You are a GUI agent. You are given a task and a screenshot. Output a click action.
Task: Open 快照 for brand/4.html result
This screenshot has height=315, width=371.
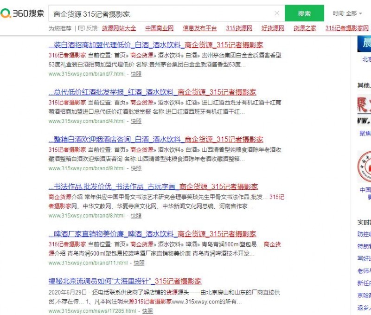pos(136,121)
